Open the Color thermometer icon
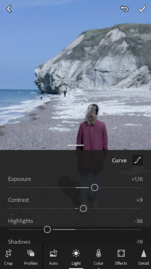 tap(99, 253)
